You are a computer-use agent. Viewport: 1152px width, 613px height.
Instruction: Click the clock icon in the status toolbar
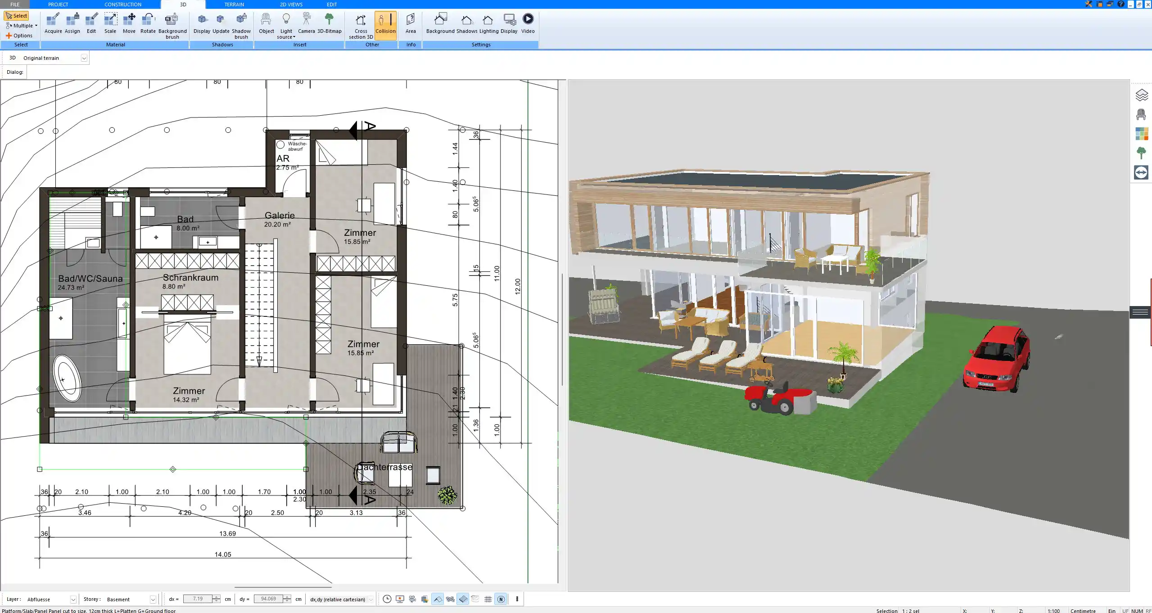387,599
